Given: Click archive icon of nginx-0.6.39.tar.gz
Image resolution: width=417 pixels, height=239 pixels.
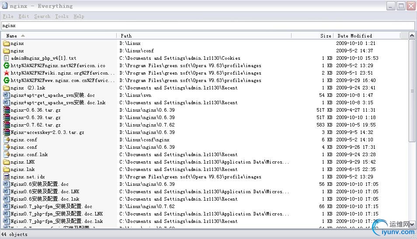Looking at the screenshot, I should 7,117.
